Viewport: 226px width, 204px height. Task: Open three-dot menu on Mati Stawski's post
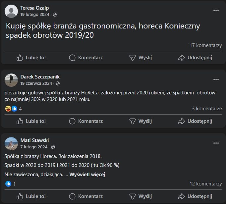coord(216,143)
